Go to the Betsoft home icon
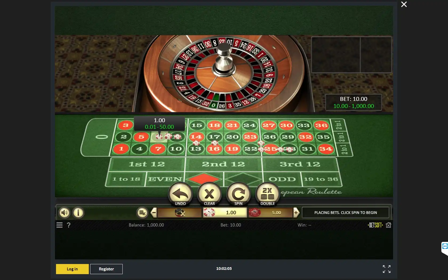 pos(389,225)
